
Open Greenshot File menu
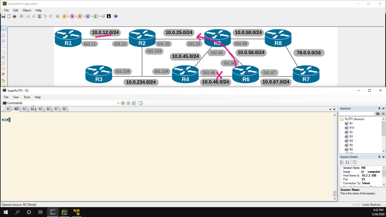(6, 10)
